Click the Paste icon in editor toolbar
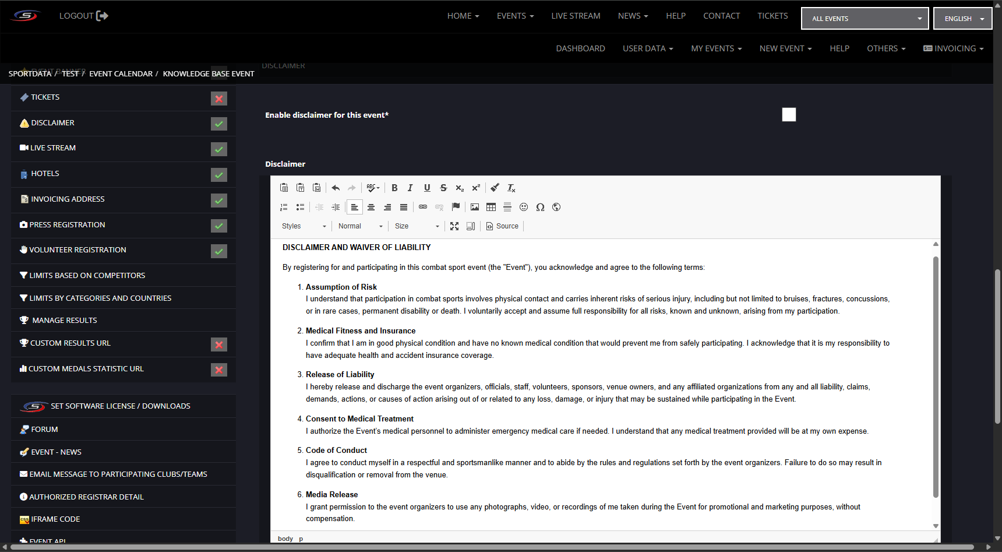Image resolution: width=1002 pixels, height=552 pixels. point(284,188)
